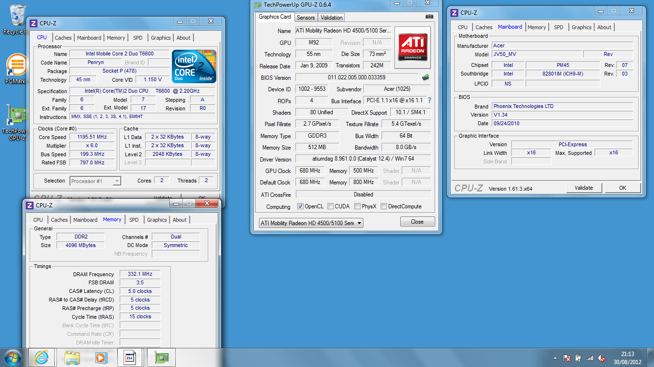Open SPD tab in bottom CPU-Z Memory window
This screenshot has width=654, height=367.
coord(134,220)
